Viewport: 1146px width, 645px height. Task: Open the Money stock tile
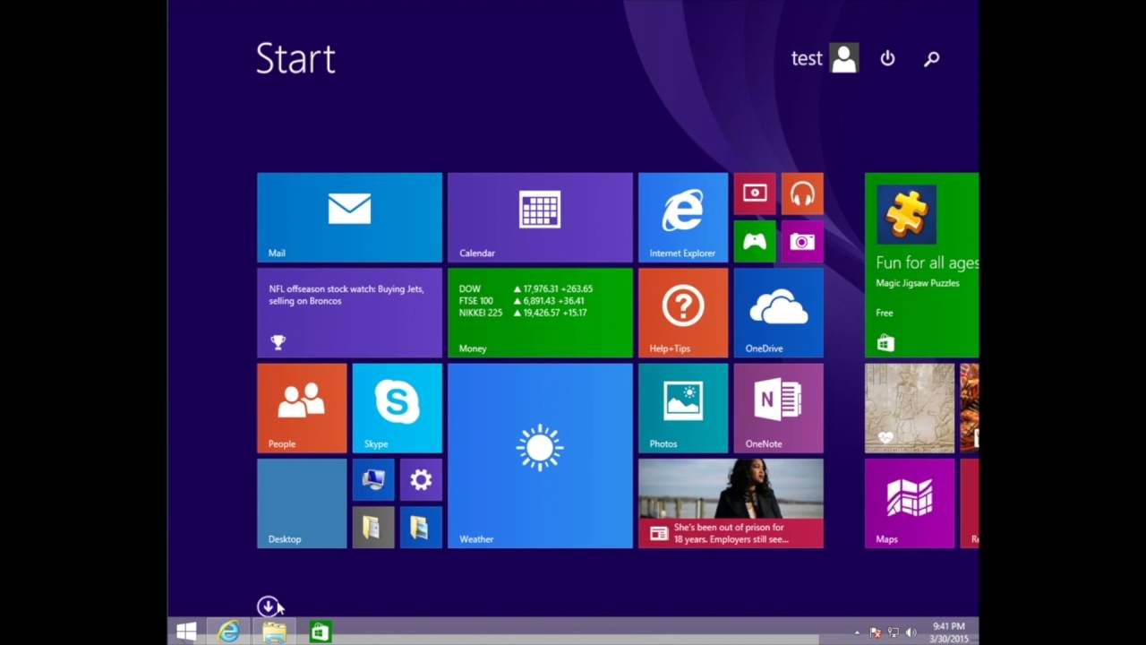click(540, 313)
